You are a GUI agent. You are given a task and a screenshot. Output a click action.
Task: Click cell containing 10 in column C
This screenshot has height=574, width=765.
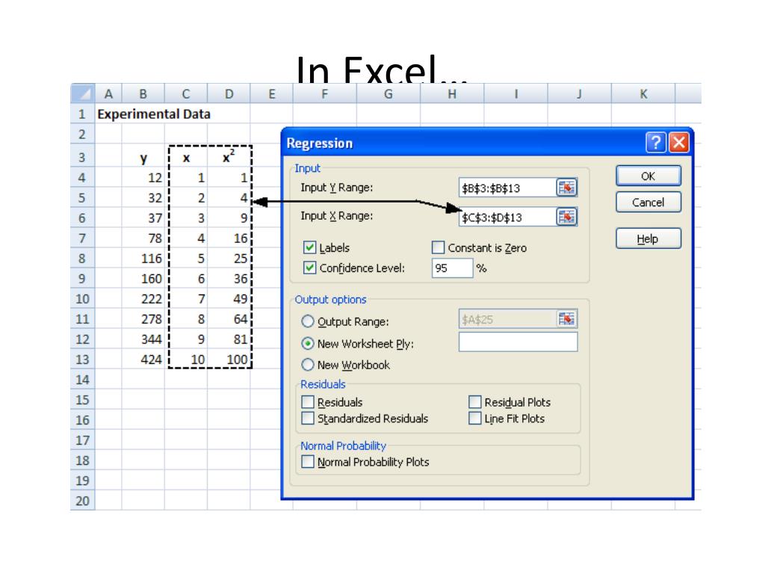(186, 359)
